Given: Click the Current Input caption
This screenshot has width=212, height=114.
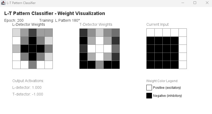Looking at the screenshot, I should 157,24.
